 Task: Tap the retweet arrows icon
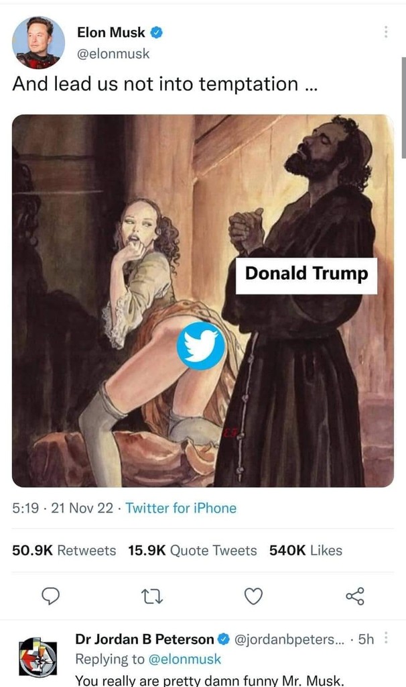tap(152, 595)
